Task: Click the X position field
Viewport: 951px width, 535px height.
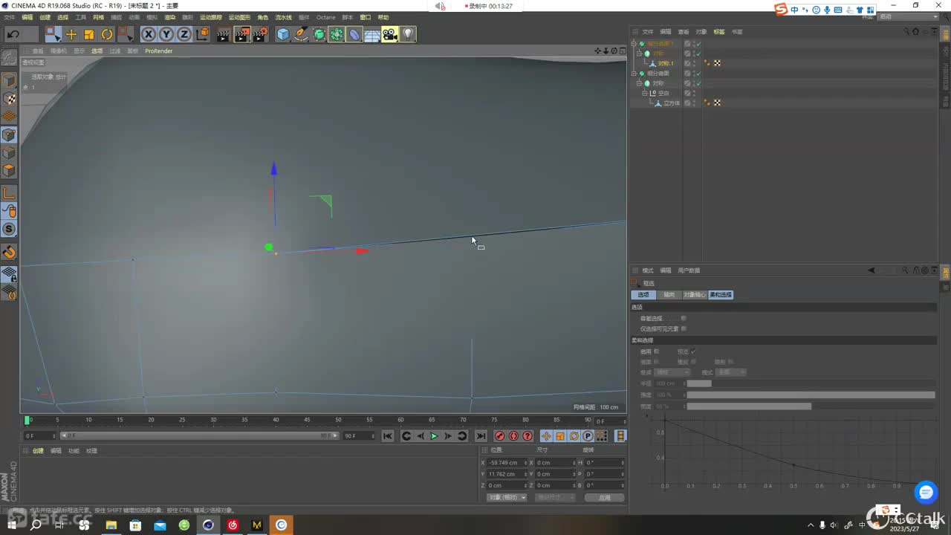Action: point(506,463)
